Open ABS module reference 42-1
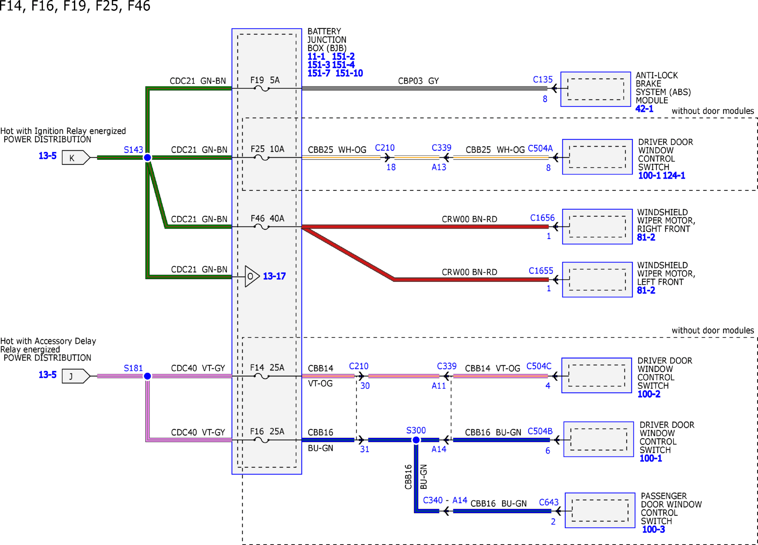 coord(644,109)
